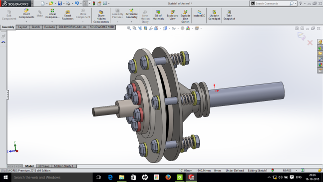Expand the Reference Geometry dropdown arrow

click(131, 21)
